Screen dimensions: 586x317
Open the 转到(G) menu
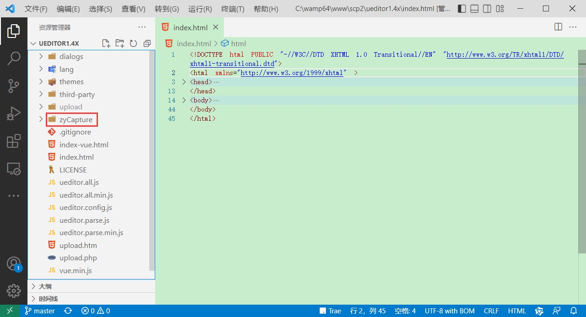click(167, 9)
